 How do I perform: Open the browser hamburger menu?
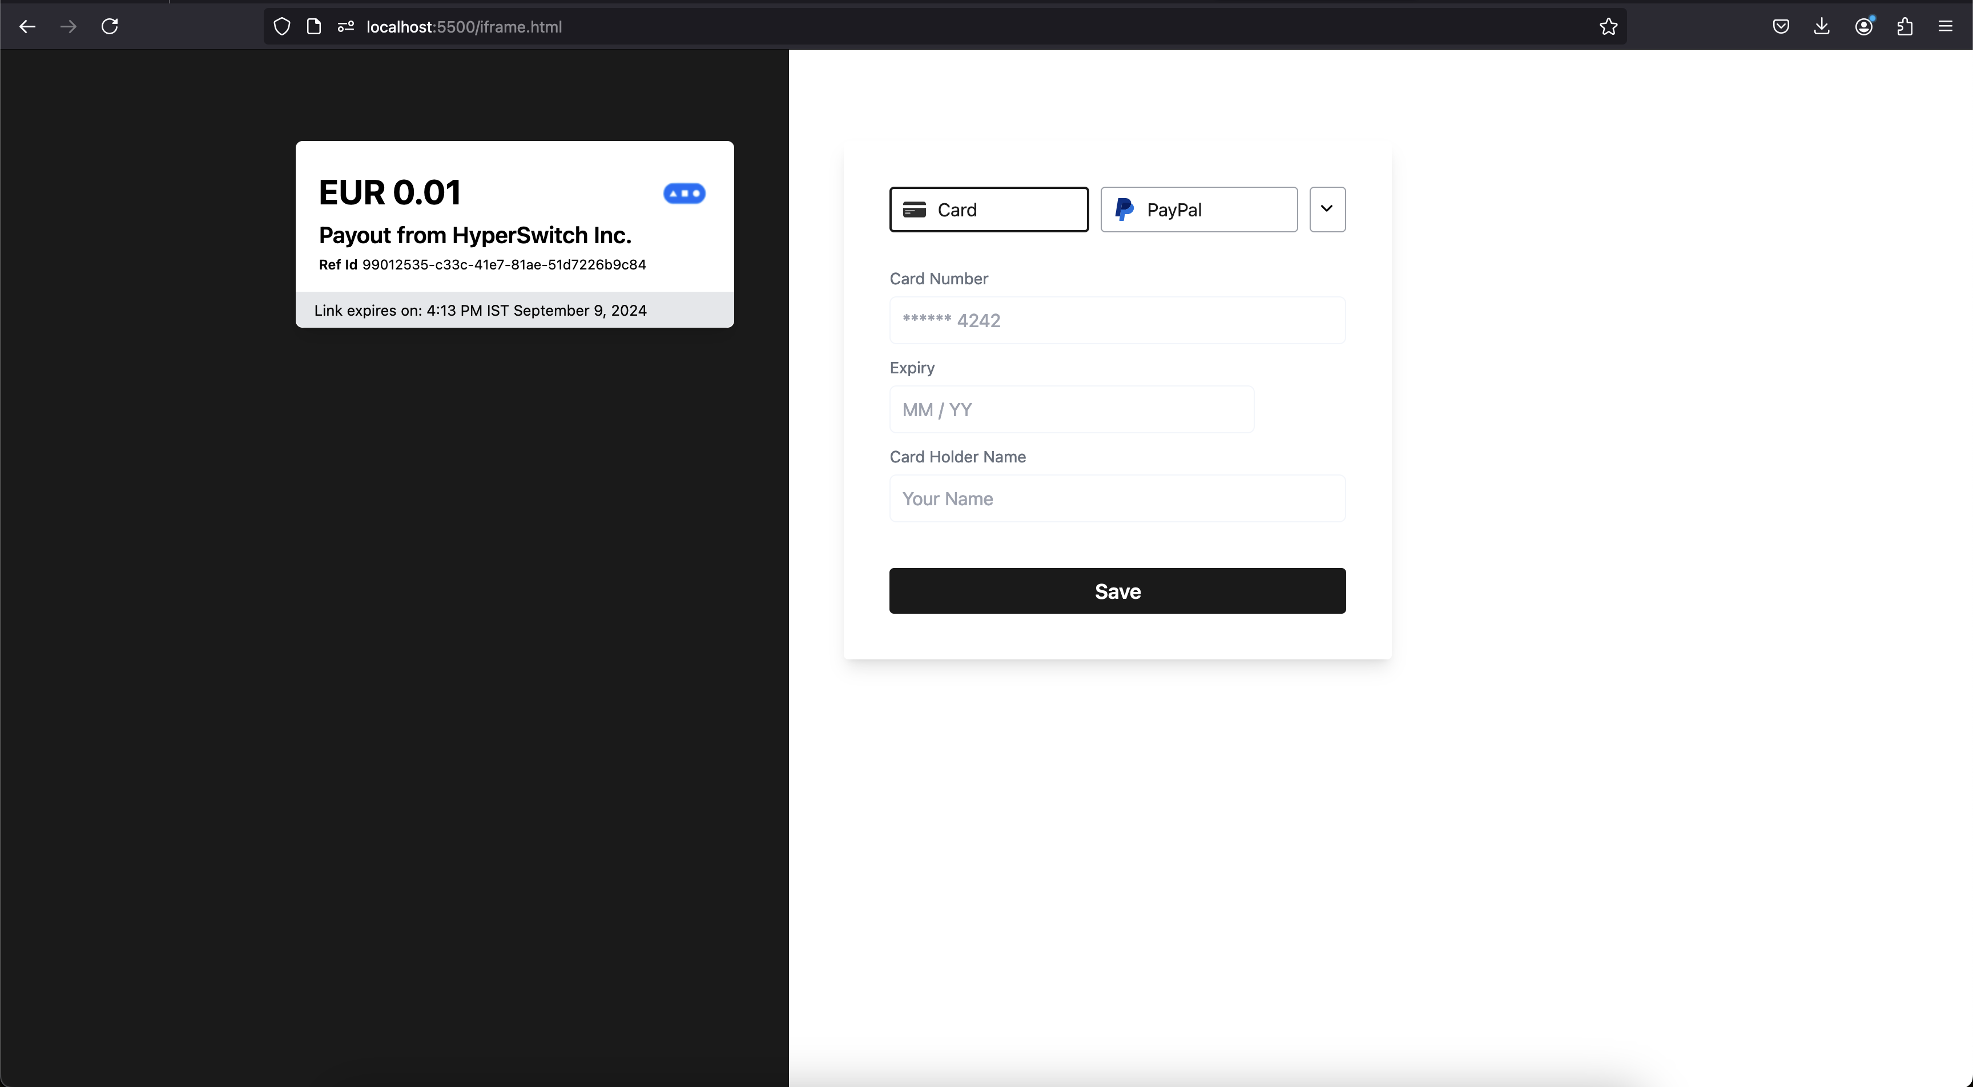click(x=1946, y=27)
